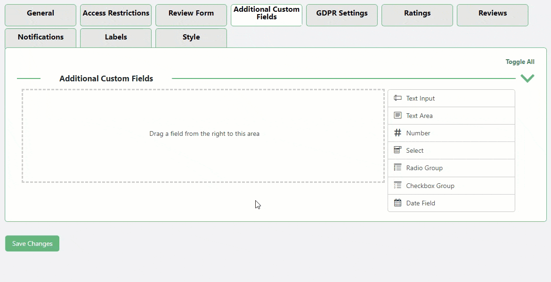
Task: Click the Date Field label
Action: click(420, 203)
